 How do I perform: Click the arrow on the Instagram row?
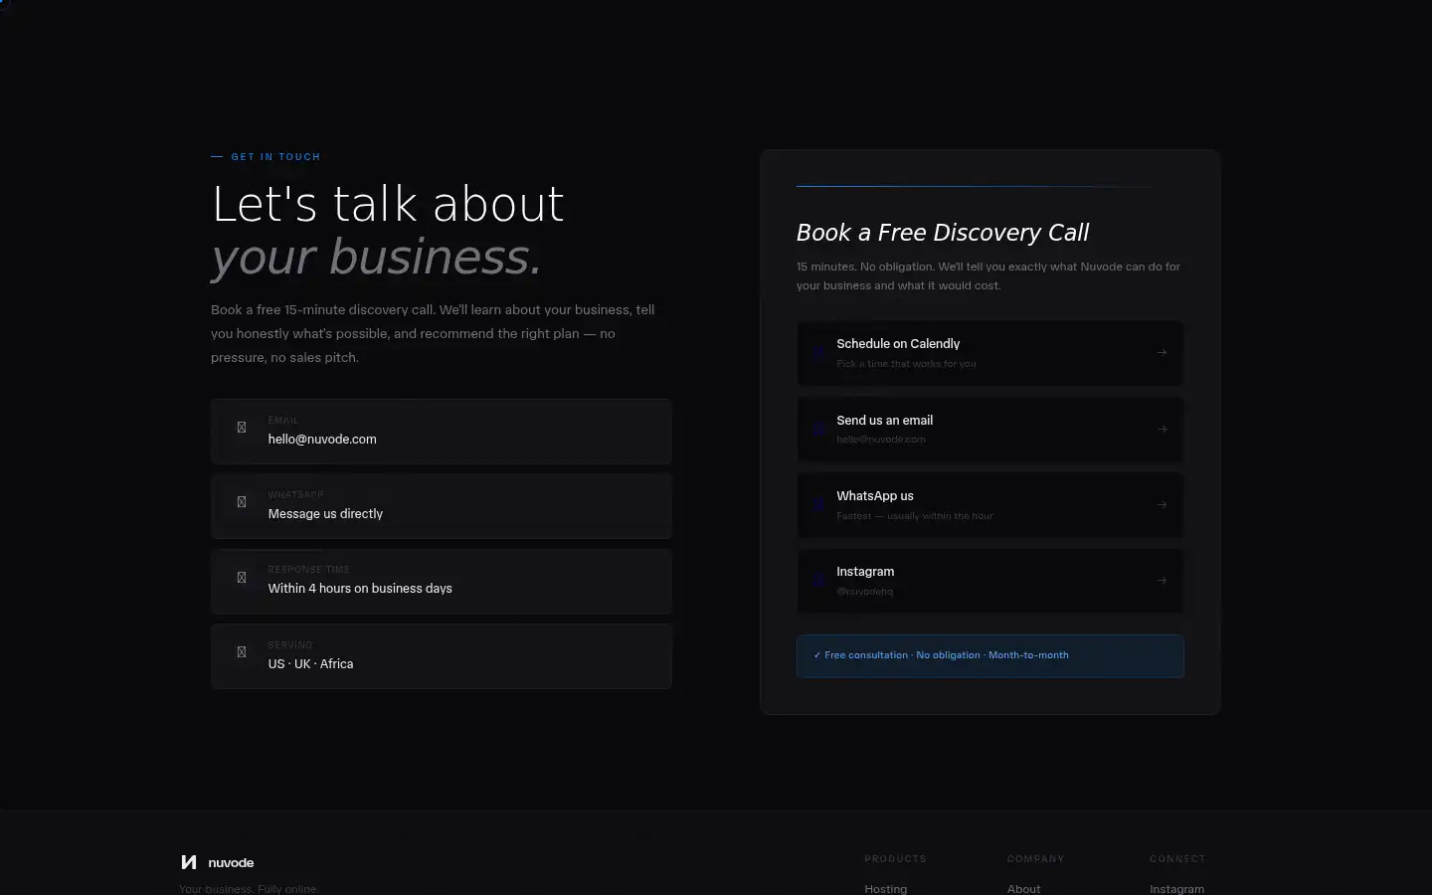click(1162, 580)
